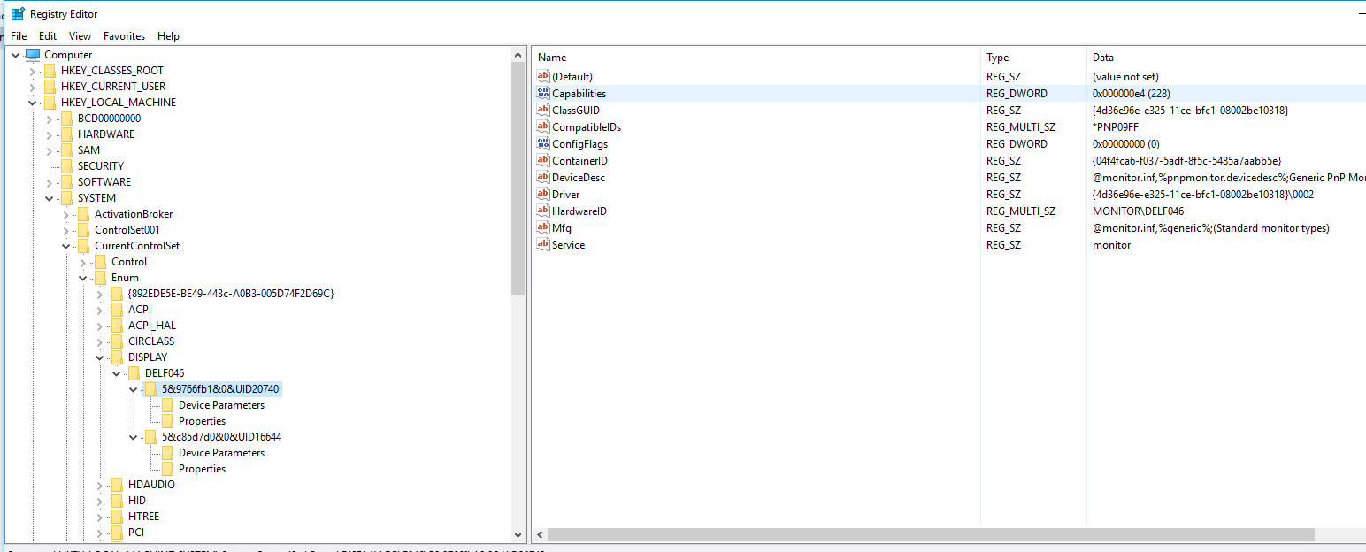Screen dimensions: 1366x552
Task: Click the multi-string icon of HardwareID
Action: tap(543, 211)
